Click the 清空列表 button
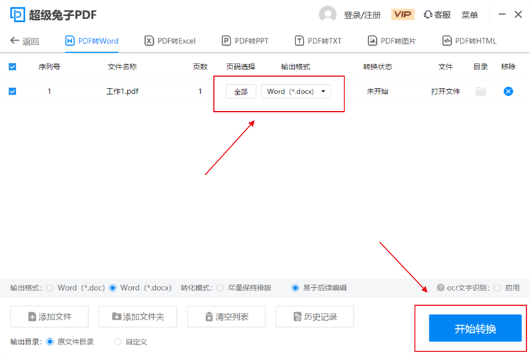 coord(227,316)
